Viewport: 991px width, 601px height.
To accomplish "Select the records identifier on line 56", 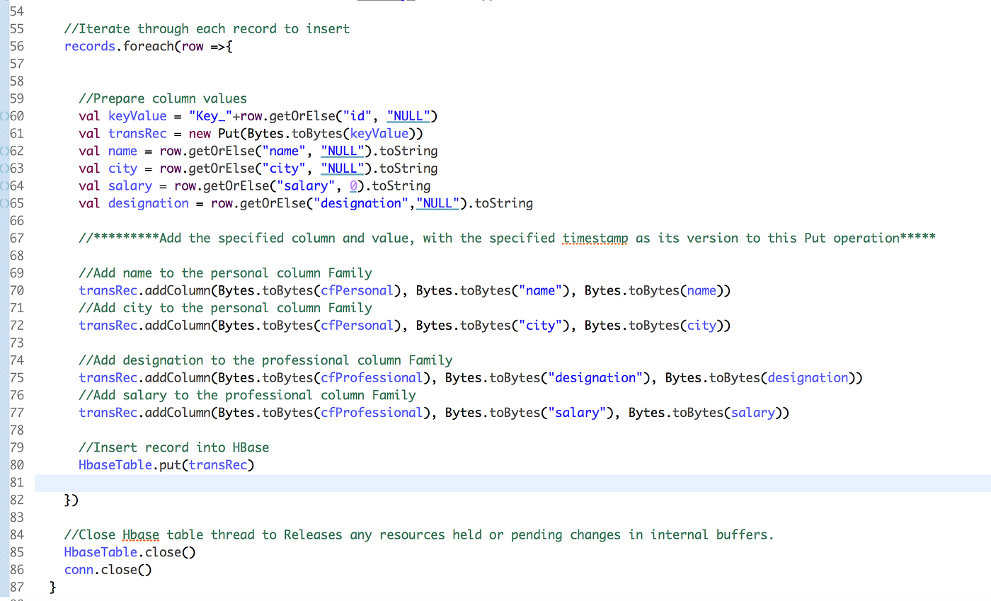I will pos(89,45).
